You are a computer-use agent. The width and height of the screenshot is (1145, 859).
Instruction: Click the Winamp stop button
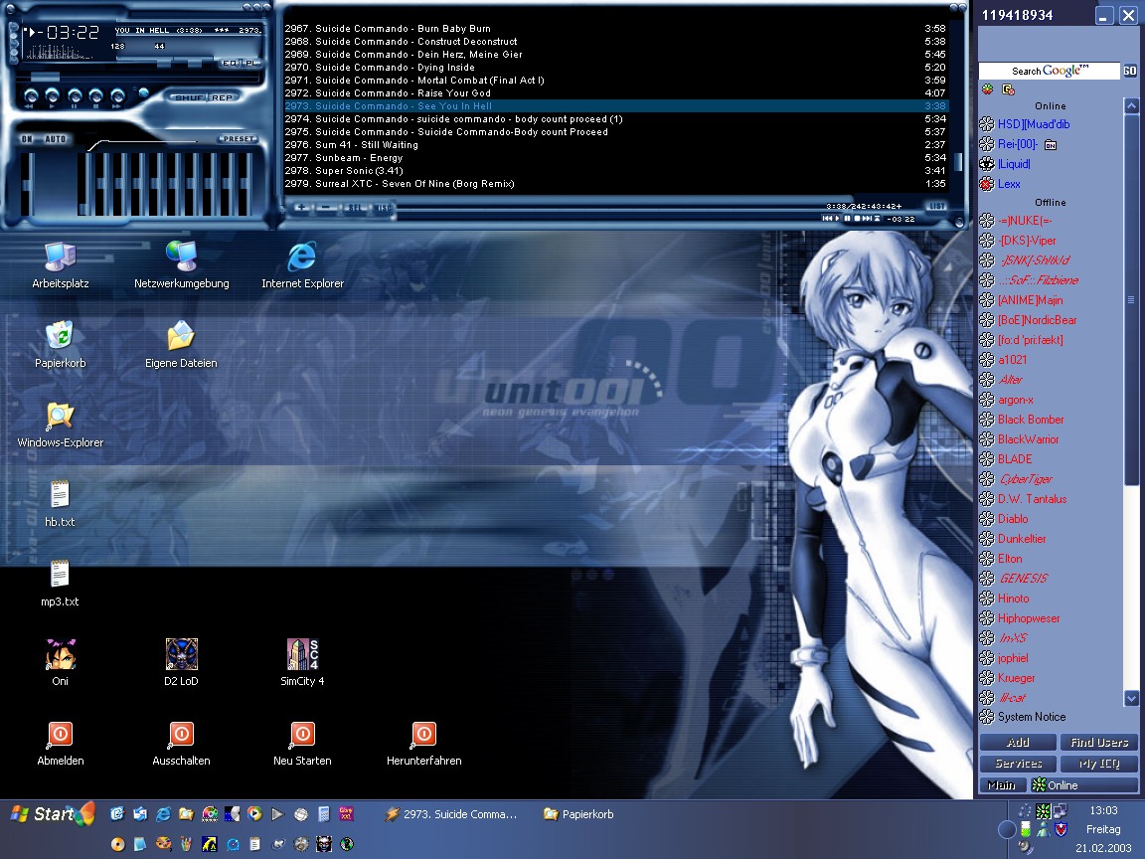pyautogui.click(x=96, y=96)
